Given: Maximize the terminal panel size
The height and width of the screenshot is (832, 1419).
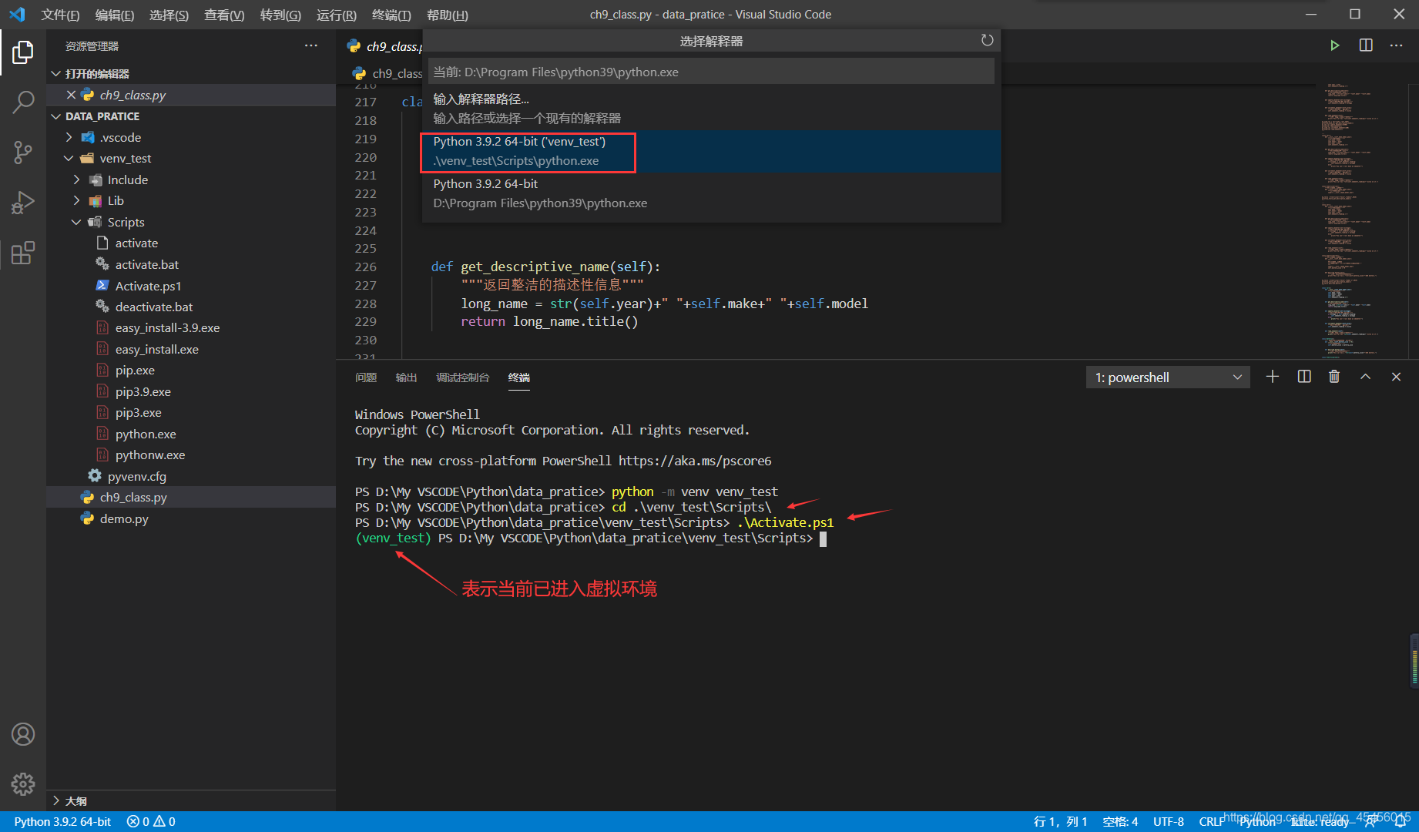Looking at the screenshot, I should (1365, 377).
